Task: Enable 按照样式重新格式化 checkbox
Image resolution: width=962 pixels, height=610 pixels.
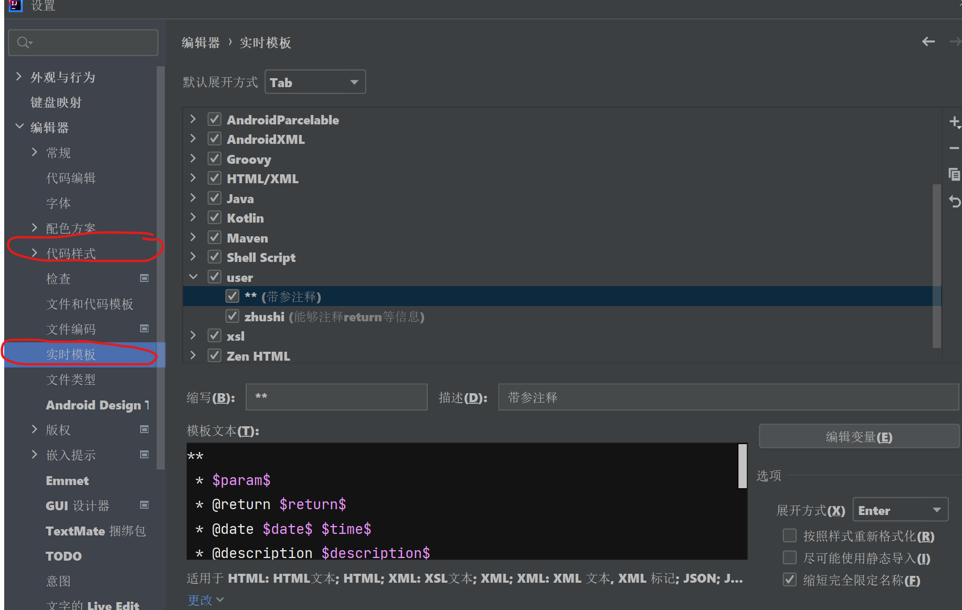Action: (789, 535)
